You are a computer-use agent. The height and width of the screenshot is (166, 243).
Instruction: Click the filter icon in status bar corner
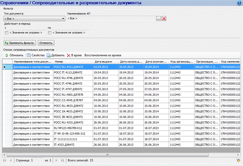pos(238,160)
